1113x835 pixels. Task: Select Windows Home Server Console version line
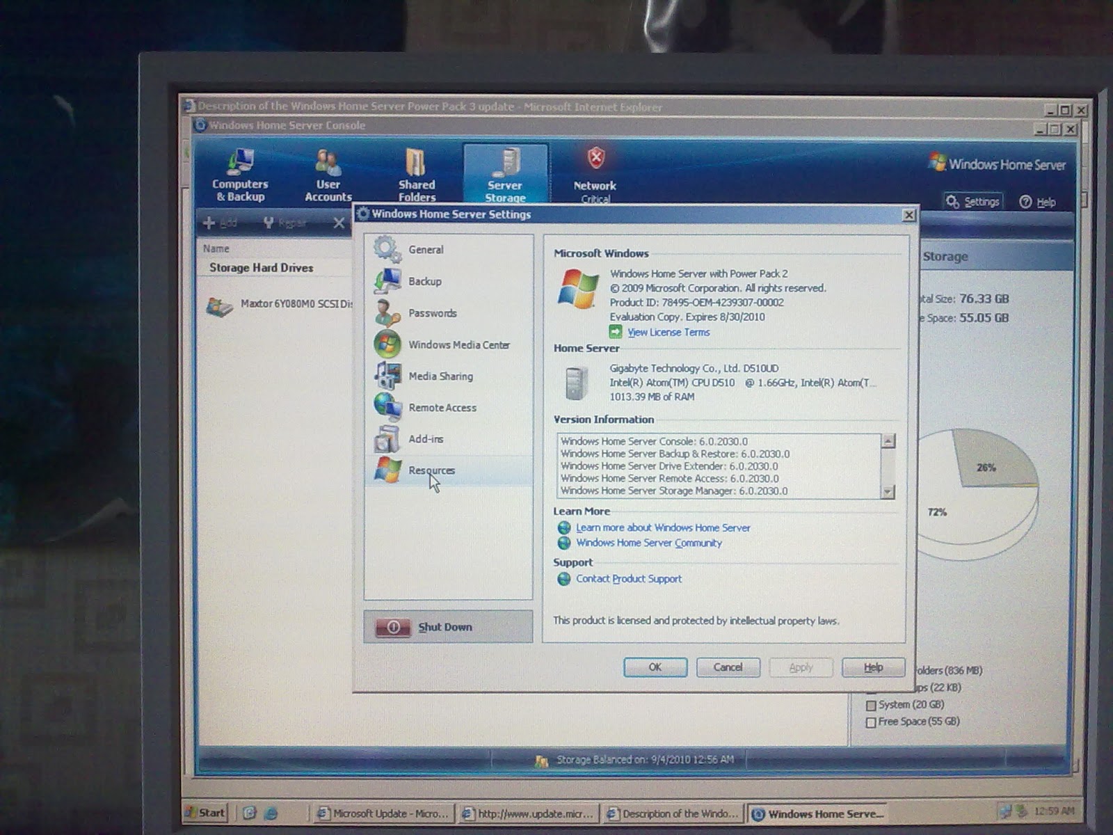click(x=654, y=441)
